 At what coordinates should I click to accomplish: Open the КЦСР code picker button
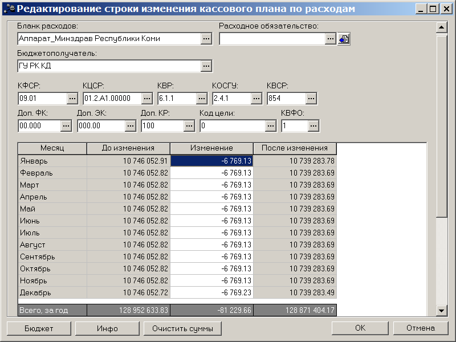click(147, 98)
